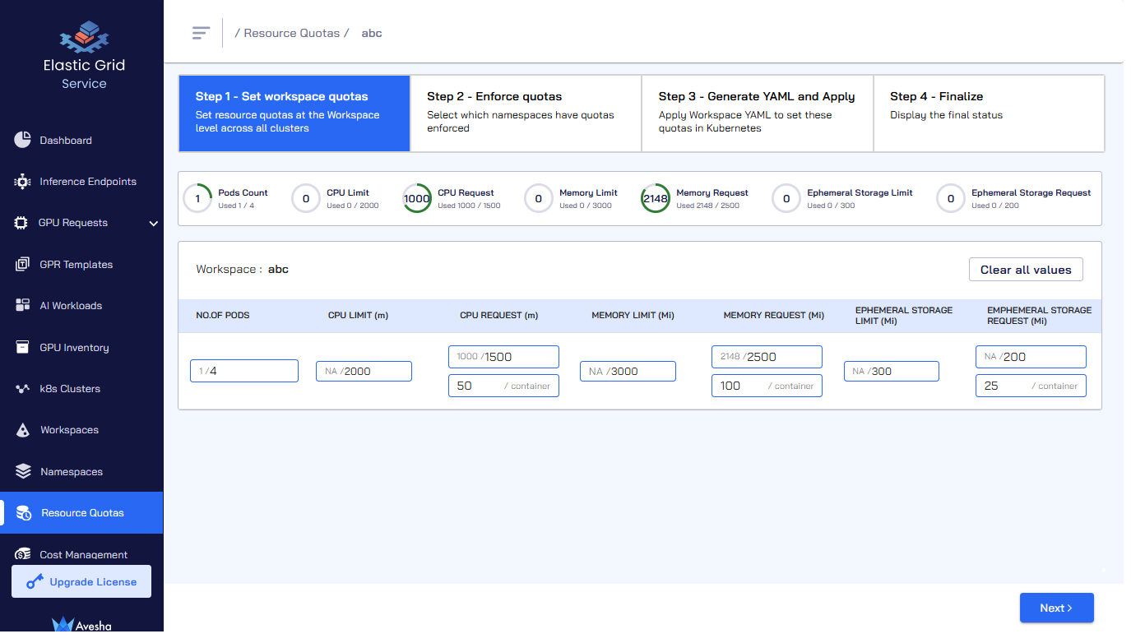Select Step 4 - Finalize tab
The image size is (1131, 643).
click(x=988, y=113)
